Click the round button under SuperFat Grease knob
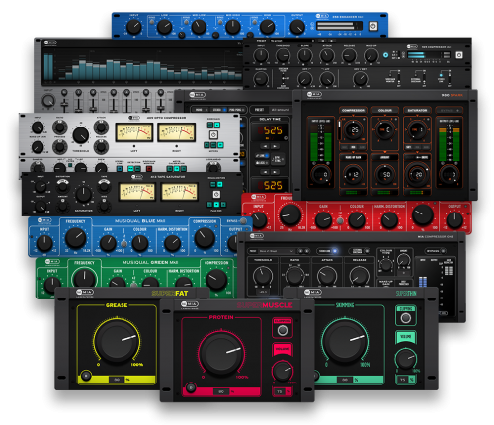 [86, 376]
